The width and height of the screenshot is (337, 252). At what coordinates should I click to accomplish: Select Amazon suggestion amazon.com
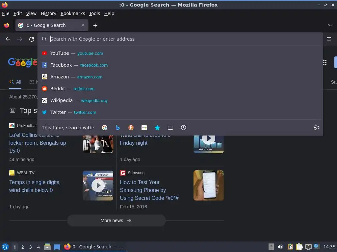(180, 77)
